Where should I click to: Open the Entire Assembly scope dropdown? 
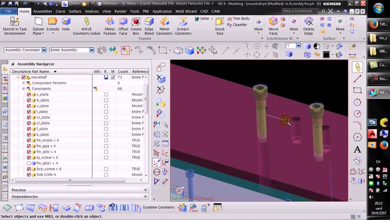(x=92, y=50)
